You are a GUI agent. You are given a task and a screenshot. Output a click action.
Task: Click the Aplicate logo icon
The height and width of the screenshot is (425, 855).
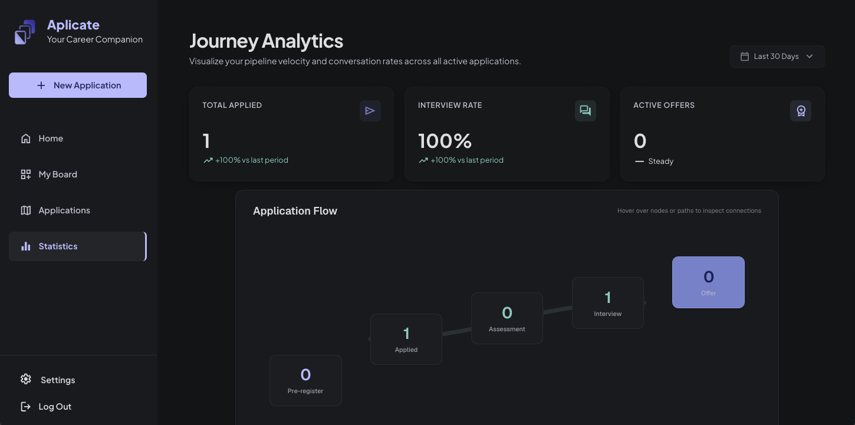(x=25, y=32)
